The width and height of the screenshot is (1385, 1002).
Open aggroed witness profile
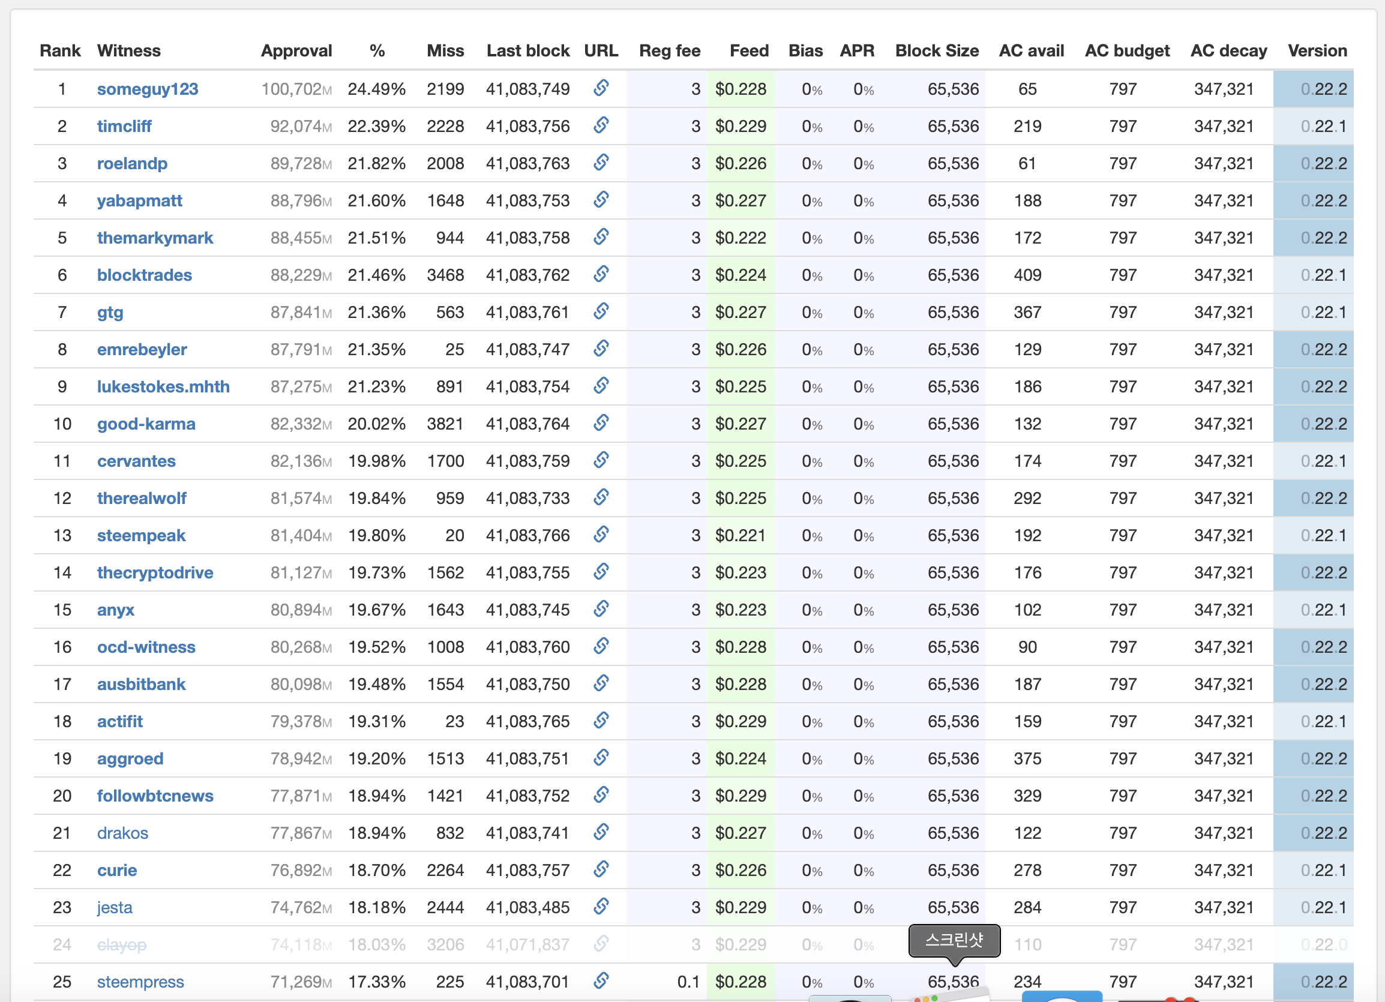pos(131,760)
